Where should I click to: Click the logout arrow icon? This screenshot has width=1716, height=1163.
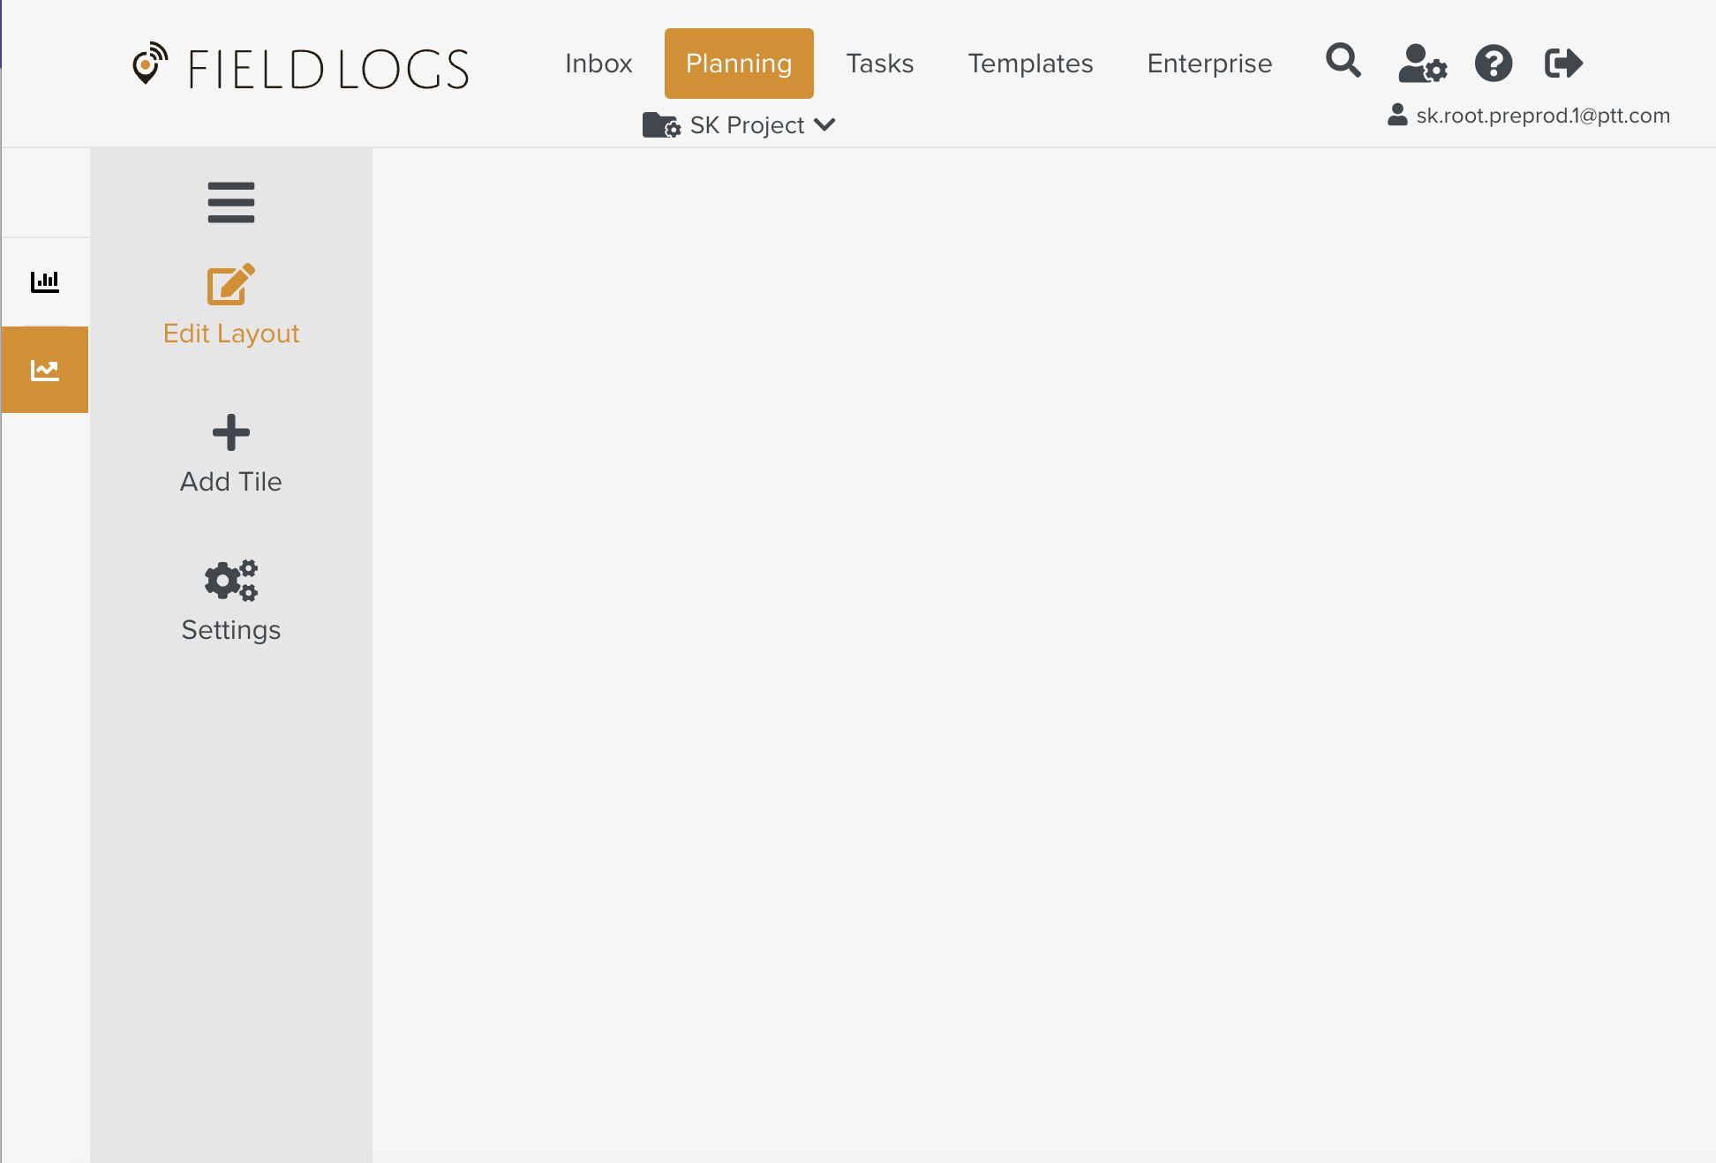click(1563, 64)
